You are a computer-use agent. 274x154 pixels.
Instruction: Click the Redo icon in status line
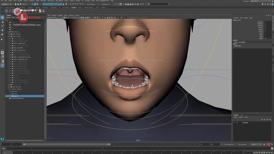(26, 4)
